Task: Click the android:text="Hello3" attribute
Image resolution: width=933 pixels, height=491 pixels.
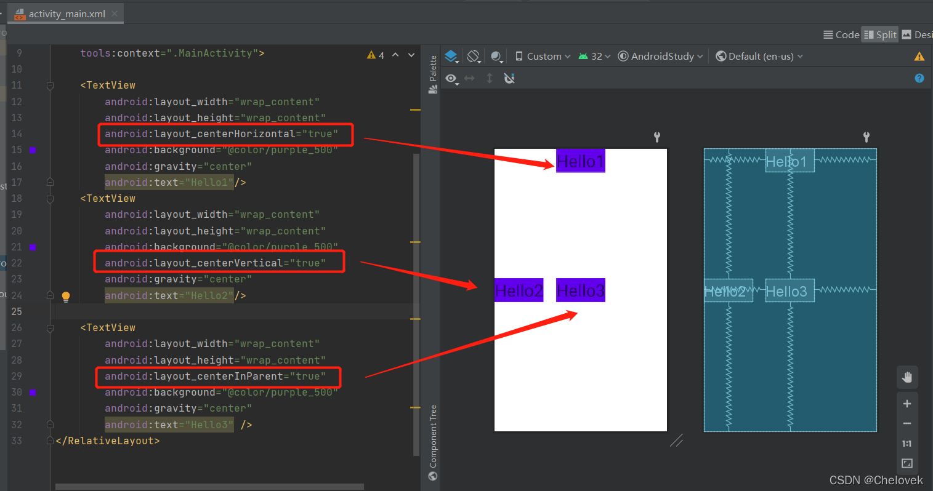Action: coord(169,425)
